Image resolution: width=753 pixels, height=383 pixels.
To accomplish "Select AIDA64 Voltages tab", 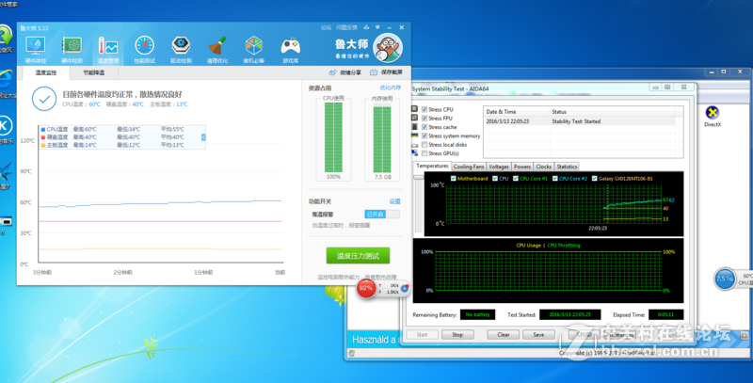I will [499, 167].
